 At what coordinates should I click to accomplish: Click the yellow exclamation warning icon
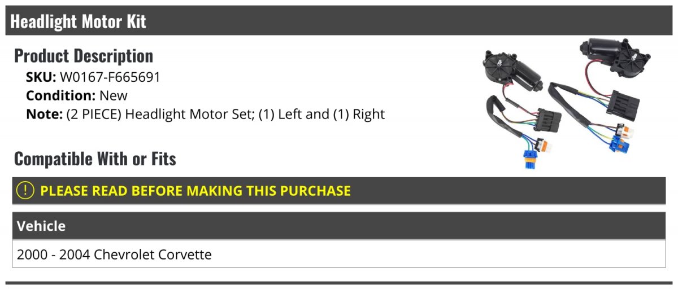pos(25,190)
